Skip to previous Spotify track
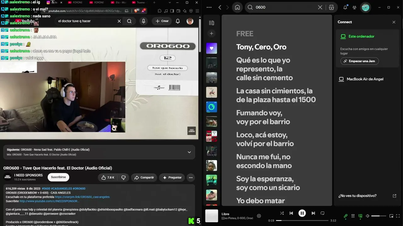The image size is (403, 226). 291,213
